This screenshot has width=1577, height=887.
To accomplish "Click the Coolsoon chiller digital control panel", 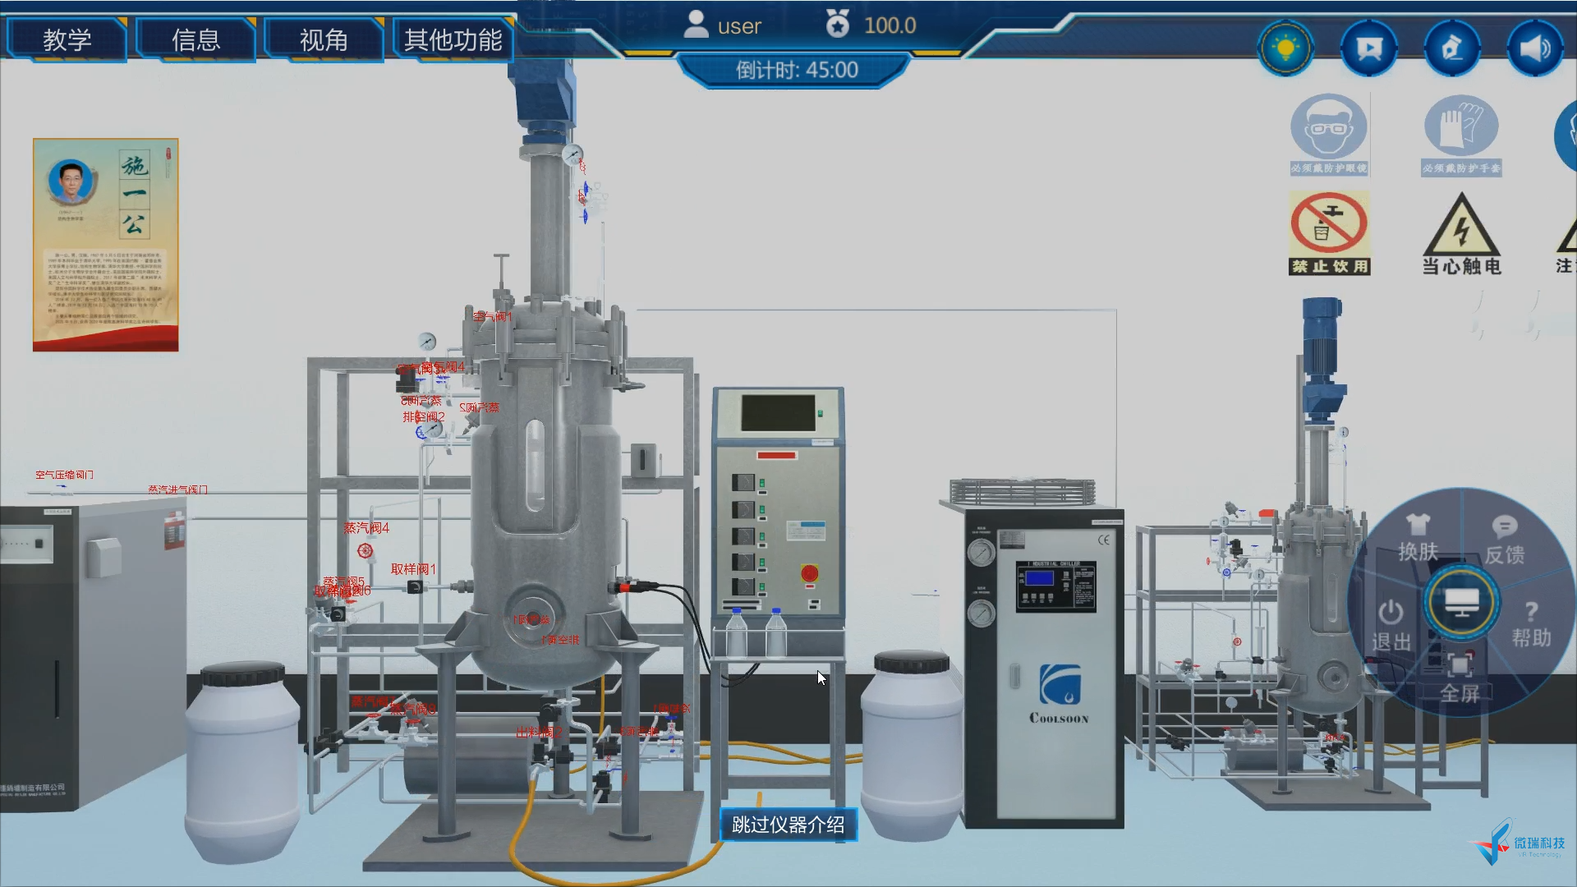I will [x=1055, y=586].
